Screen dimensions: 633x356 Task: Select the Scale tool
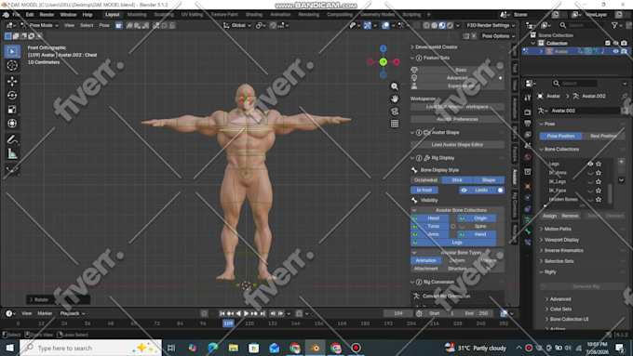point(12,110)
